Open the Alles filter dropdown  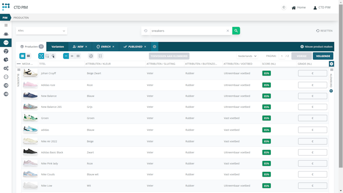click(42, 31)
